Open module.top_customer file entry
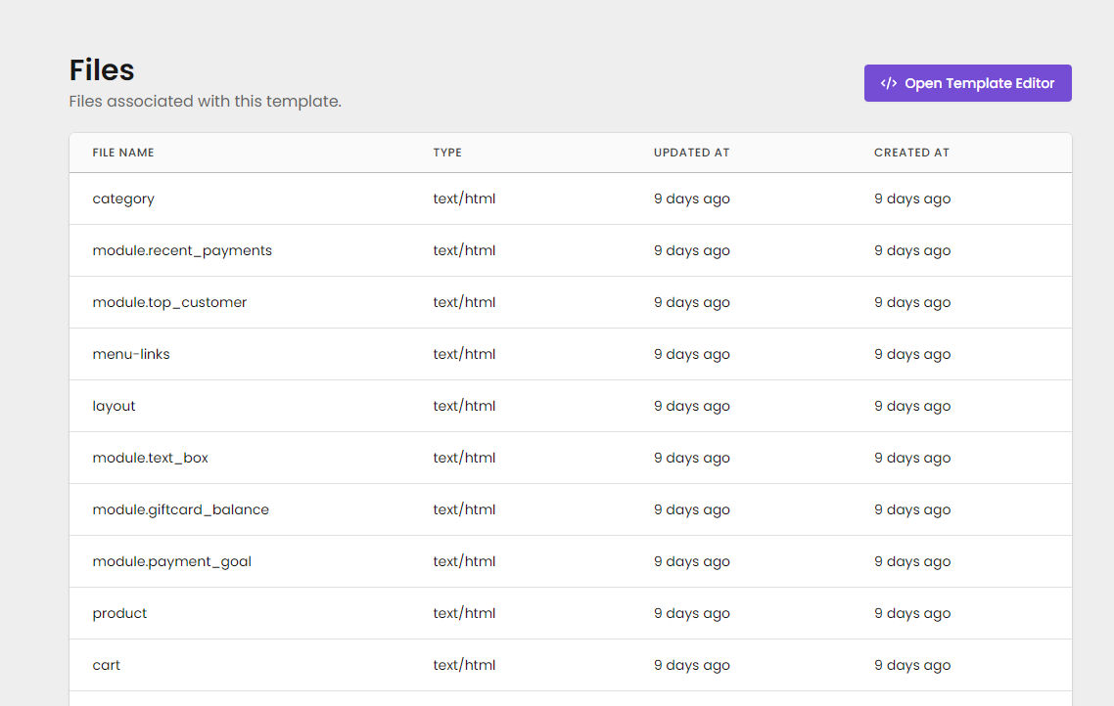 pos(169,302)
